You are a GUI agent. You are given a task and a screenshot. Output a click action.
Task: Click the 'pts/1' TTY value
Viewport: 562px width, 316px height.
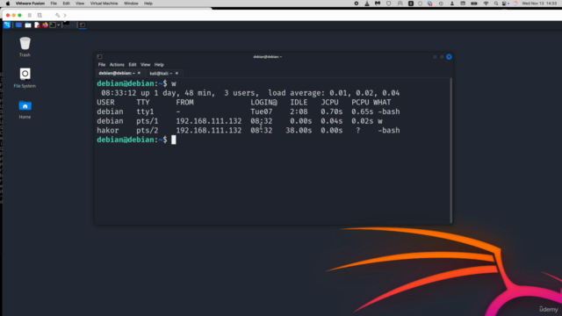tap(147, 121)
